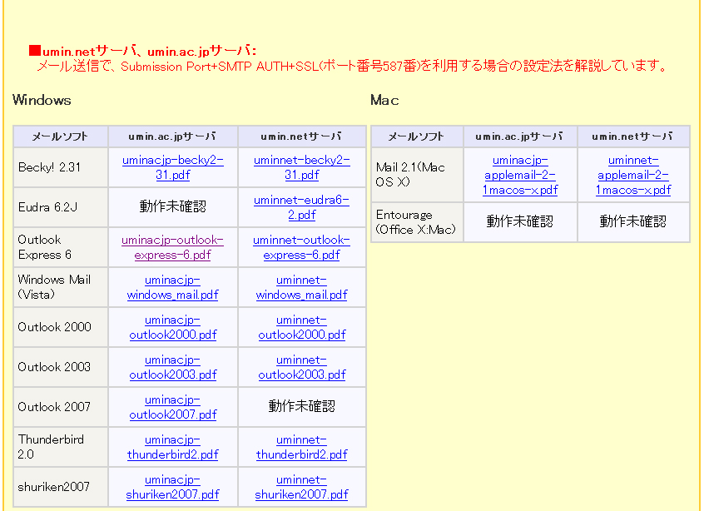Open uminacjp-shuriken2007.pdf link
The height and width of the screenshot is (511, 704).
coord(173,487)
